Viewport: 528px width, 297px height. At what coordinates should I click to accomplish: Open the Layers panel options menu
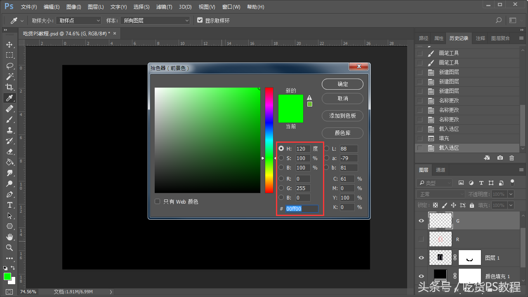[x=521, y=170]
